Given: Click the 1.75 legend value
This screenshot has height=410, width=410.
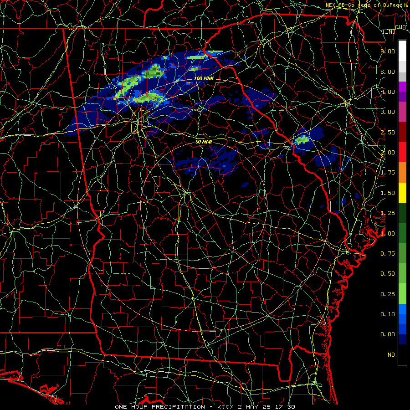Looking at the screenshot, I should click(x=388, y=173).
